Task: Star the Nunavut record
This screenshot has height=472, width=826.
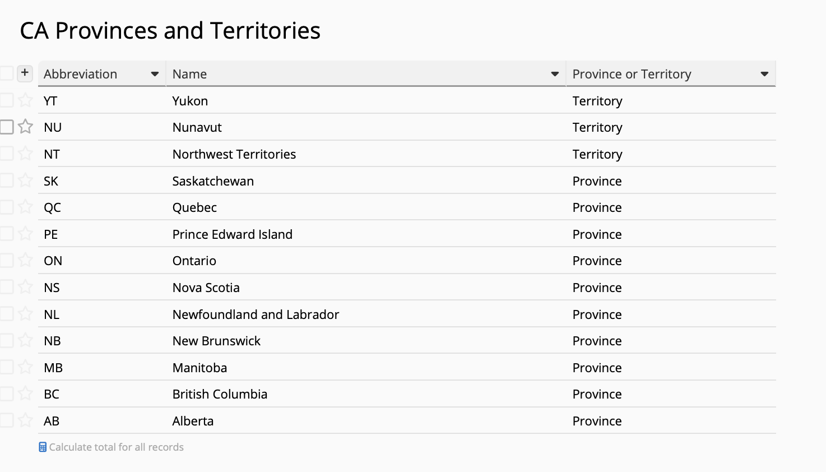Action: tap(25, 127)
